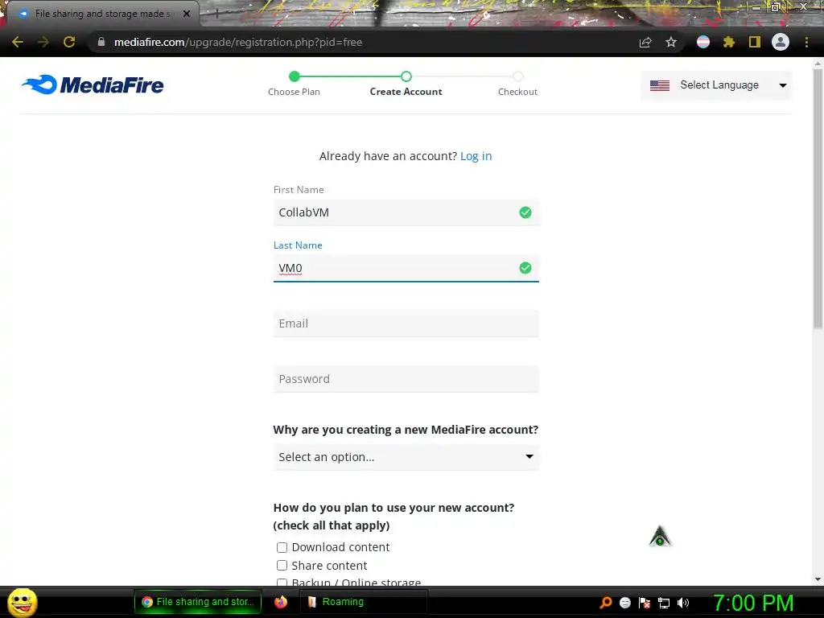Viewport: 824px width, 618px height.
Task: Check the Share content checkbox
Action: (282, 566)
